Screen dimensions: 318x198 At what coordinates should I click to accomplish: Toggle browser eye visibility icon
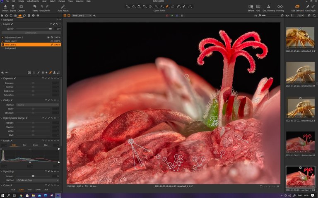(287, 15)
